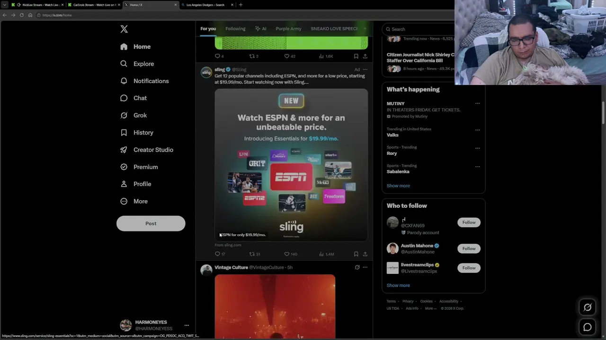
Task: Open Premium in the sidebar
Action: (139, 167)
